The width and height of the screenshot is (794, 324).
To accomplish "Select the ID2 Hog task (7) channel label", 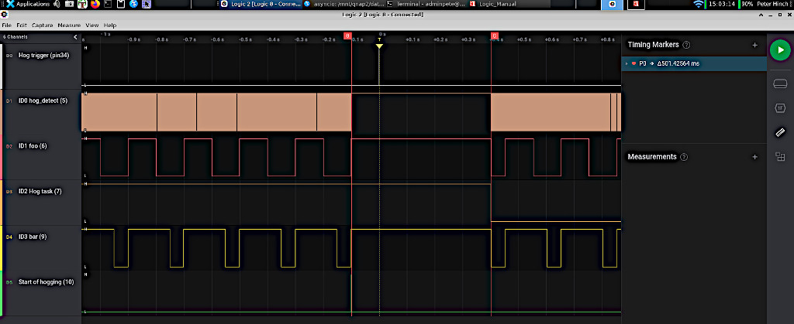I will [x=40, y=191].
